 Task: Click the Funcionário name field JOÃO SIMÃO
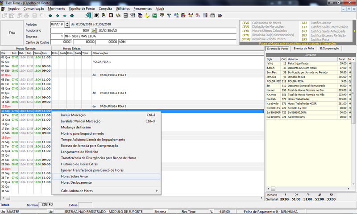[167, 30]
